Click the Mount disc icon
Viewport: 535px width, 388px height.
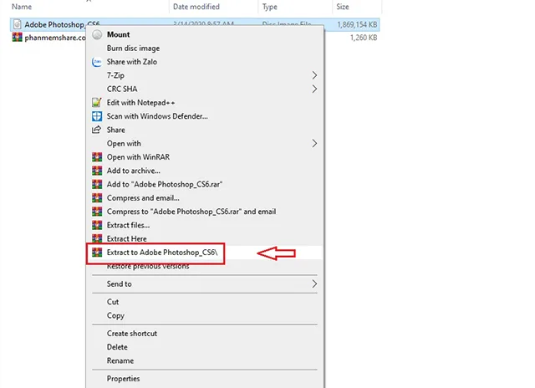click(97, 34)
